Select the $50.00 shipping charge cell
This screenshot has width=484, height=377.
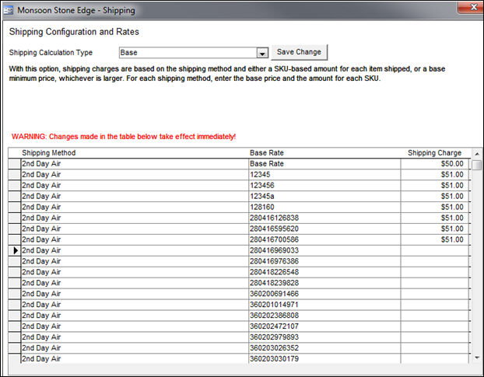coord(434,164)
